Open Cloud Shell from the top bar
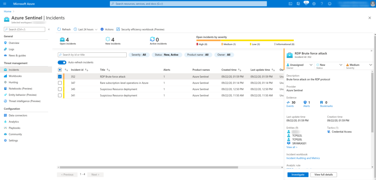The image size is (376, 180). (x=290, y=4)
